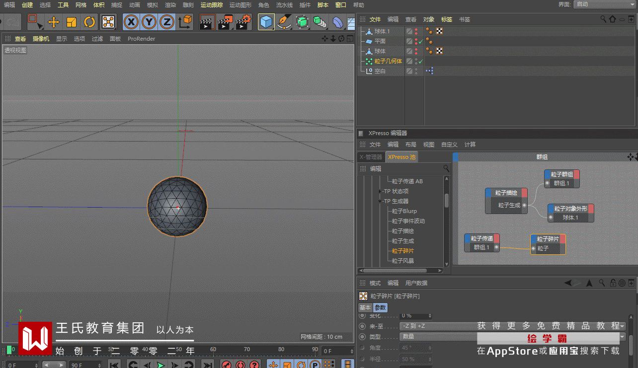Collapse the TP 生成器 tree group

pos(381,201)
